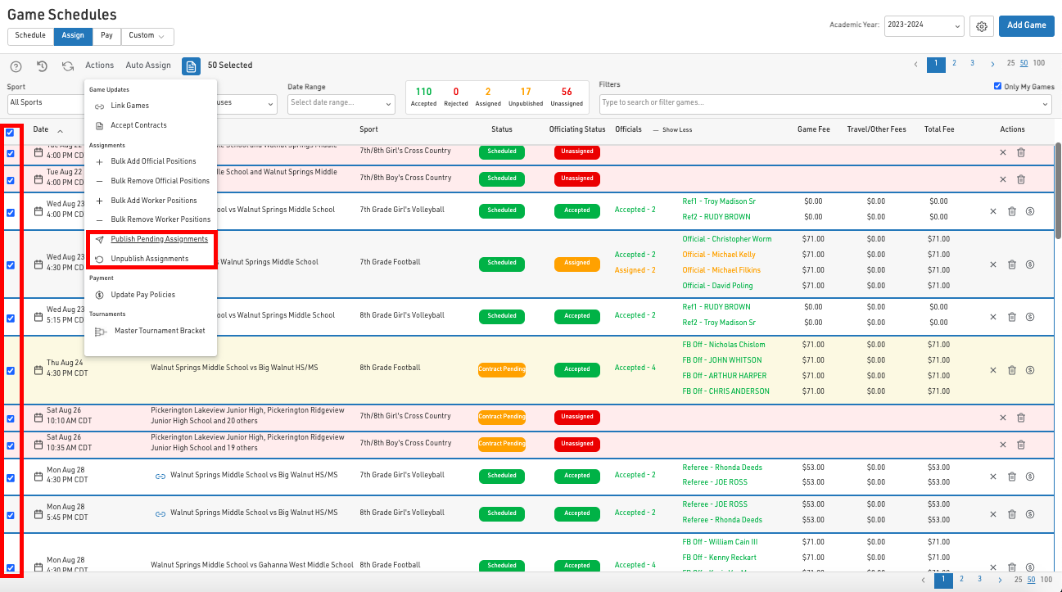This screenshot has height=592, width=1062.
Task: Click the game filter search field
Action: pos(819,103)
